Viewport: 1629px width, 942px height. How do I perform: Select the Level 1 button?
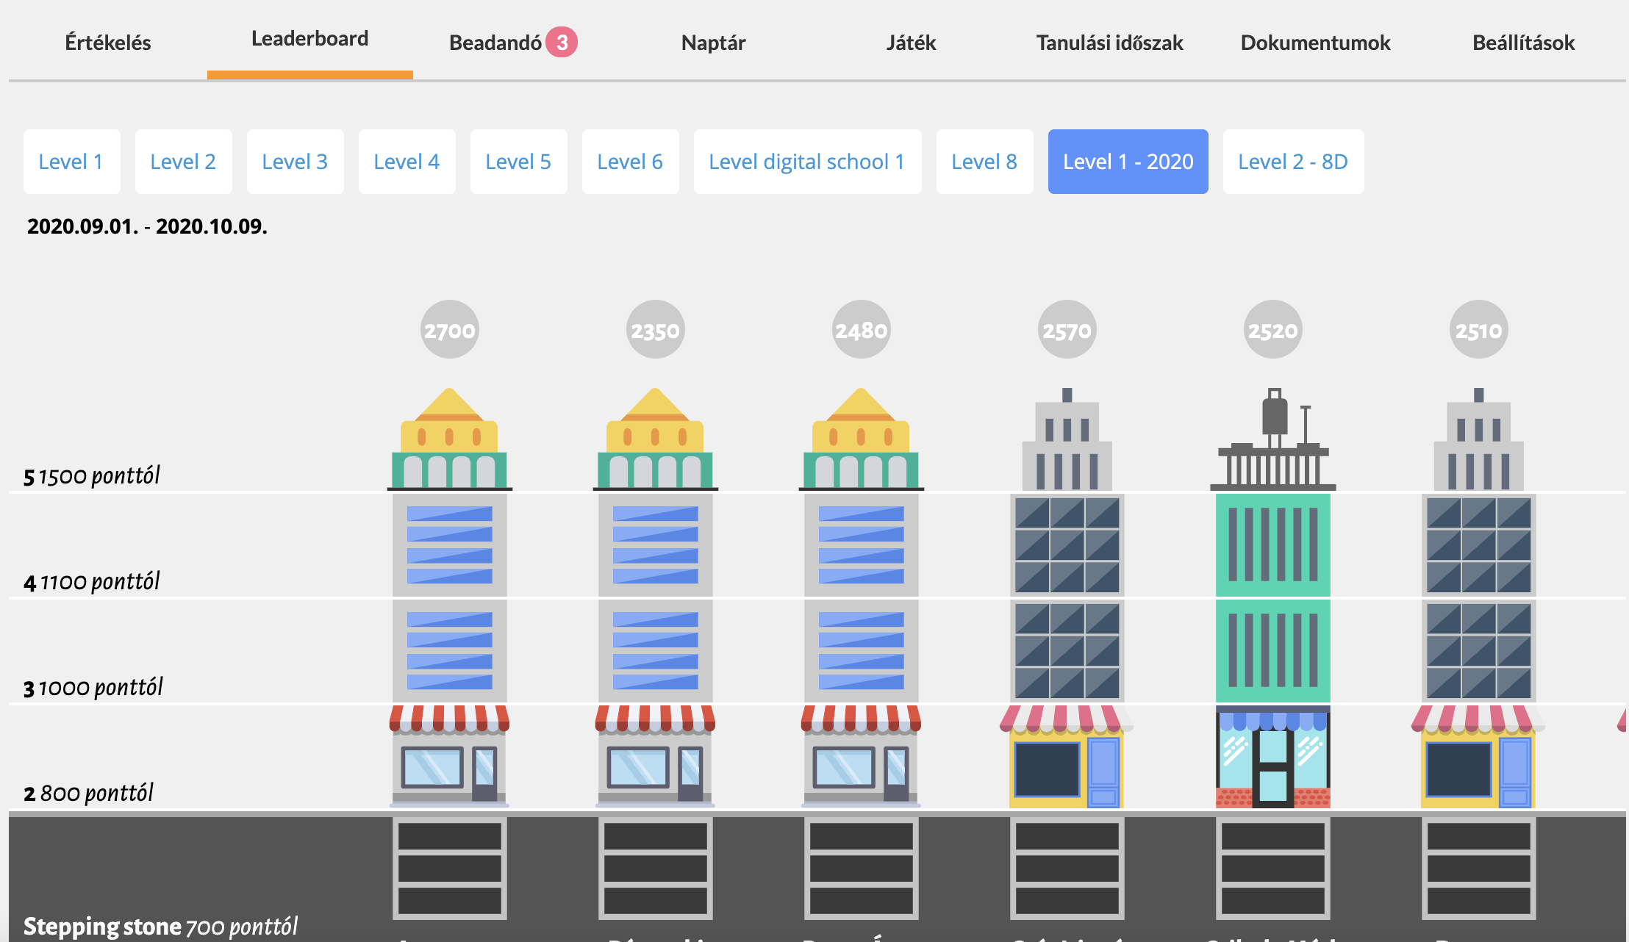pyautogui.click(x=71, y=162)
